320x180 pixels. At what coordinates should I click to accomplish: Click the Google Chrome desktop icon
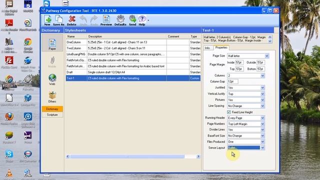pyautogui.click(x=28, y=45)
